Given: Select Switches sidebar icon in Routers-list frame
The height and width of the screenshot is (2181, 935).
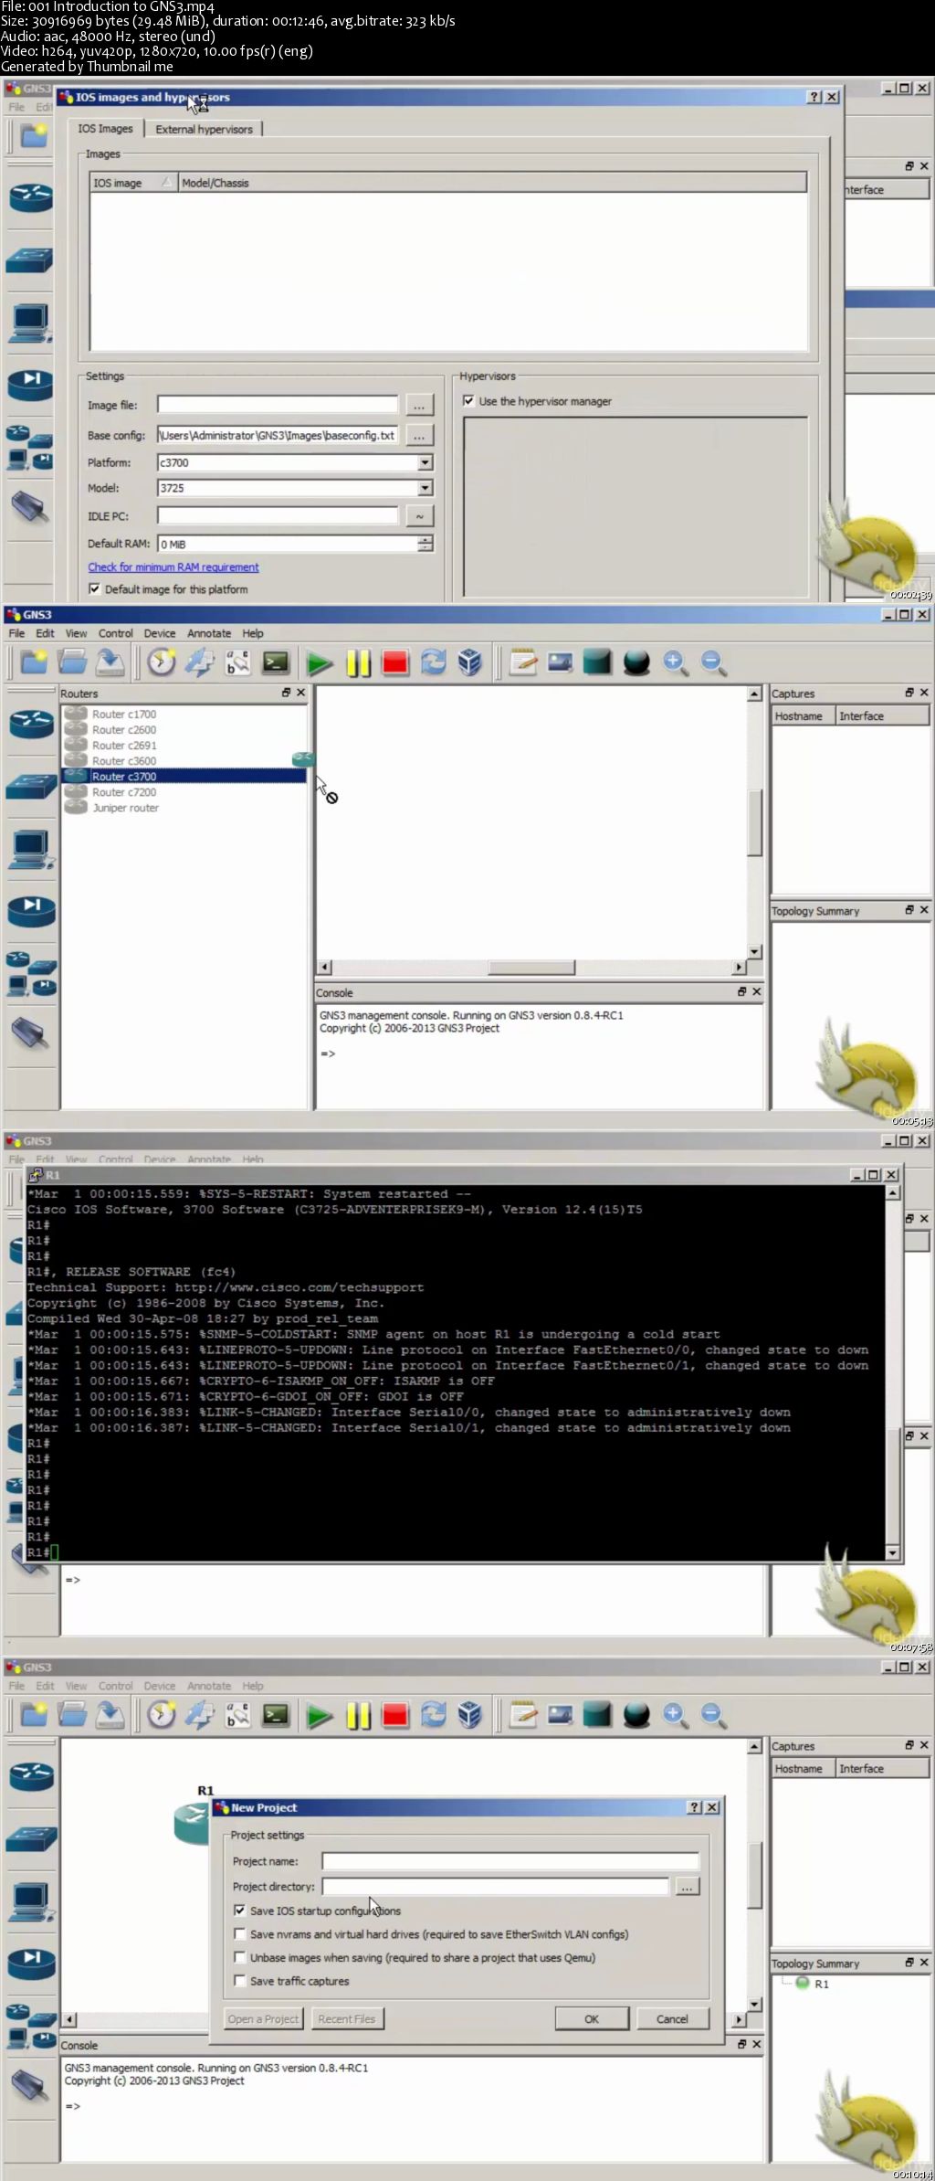Looking at the screenshot, I should pos(31,786).
